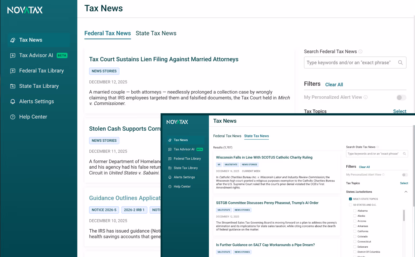Screen dimensions: 415x257
Task: Check the California checkbox
Action: click(355, 231)
